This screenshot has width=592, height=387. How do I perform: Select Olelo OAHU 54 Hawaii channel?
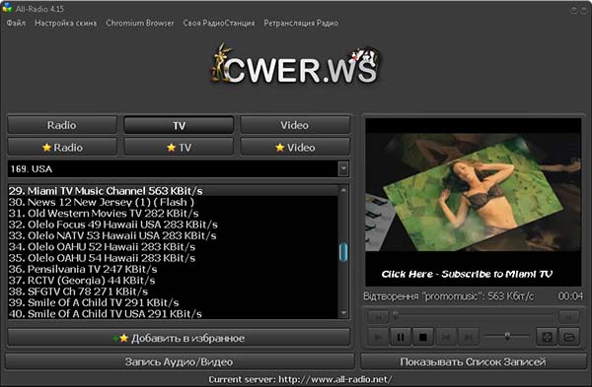point(173,258)
